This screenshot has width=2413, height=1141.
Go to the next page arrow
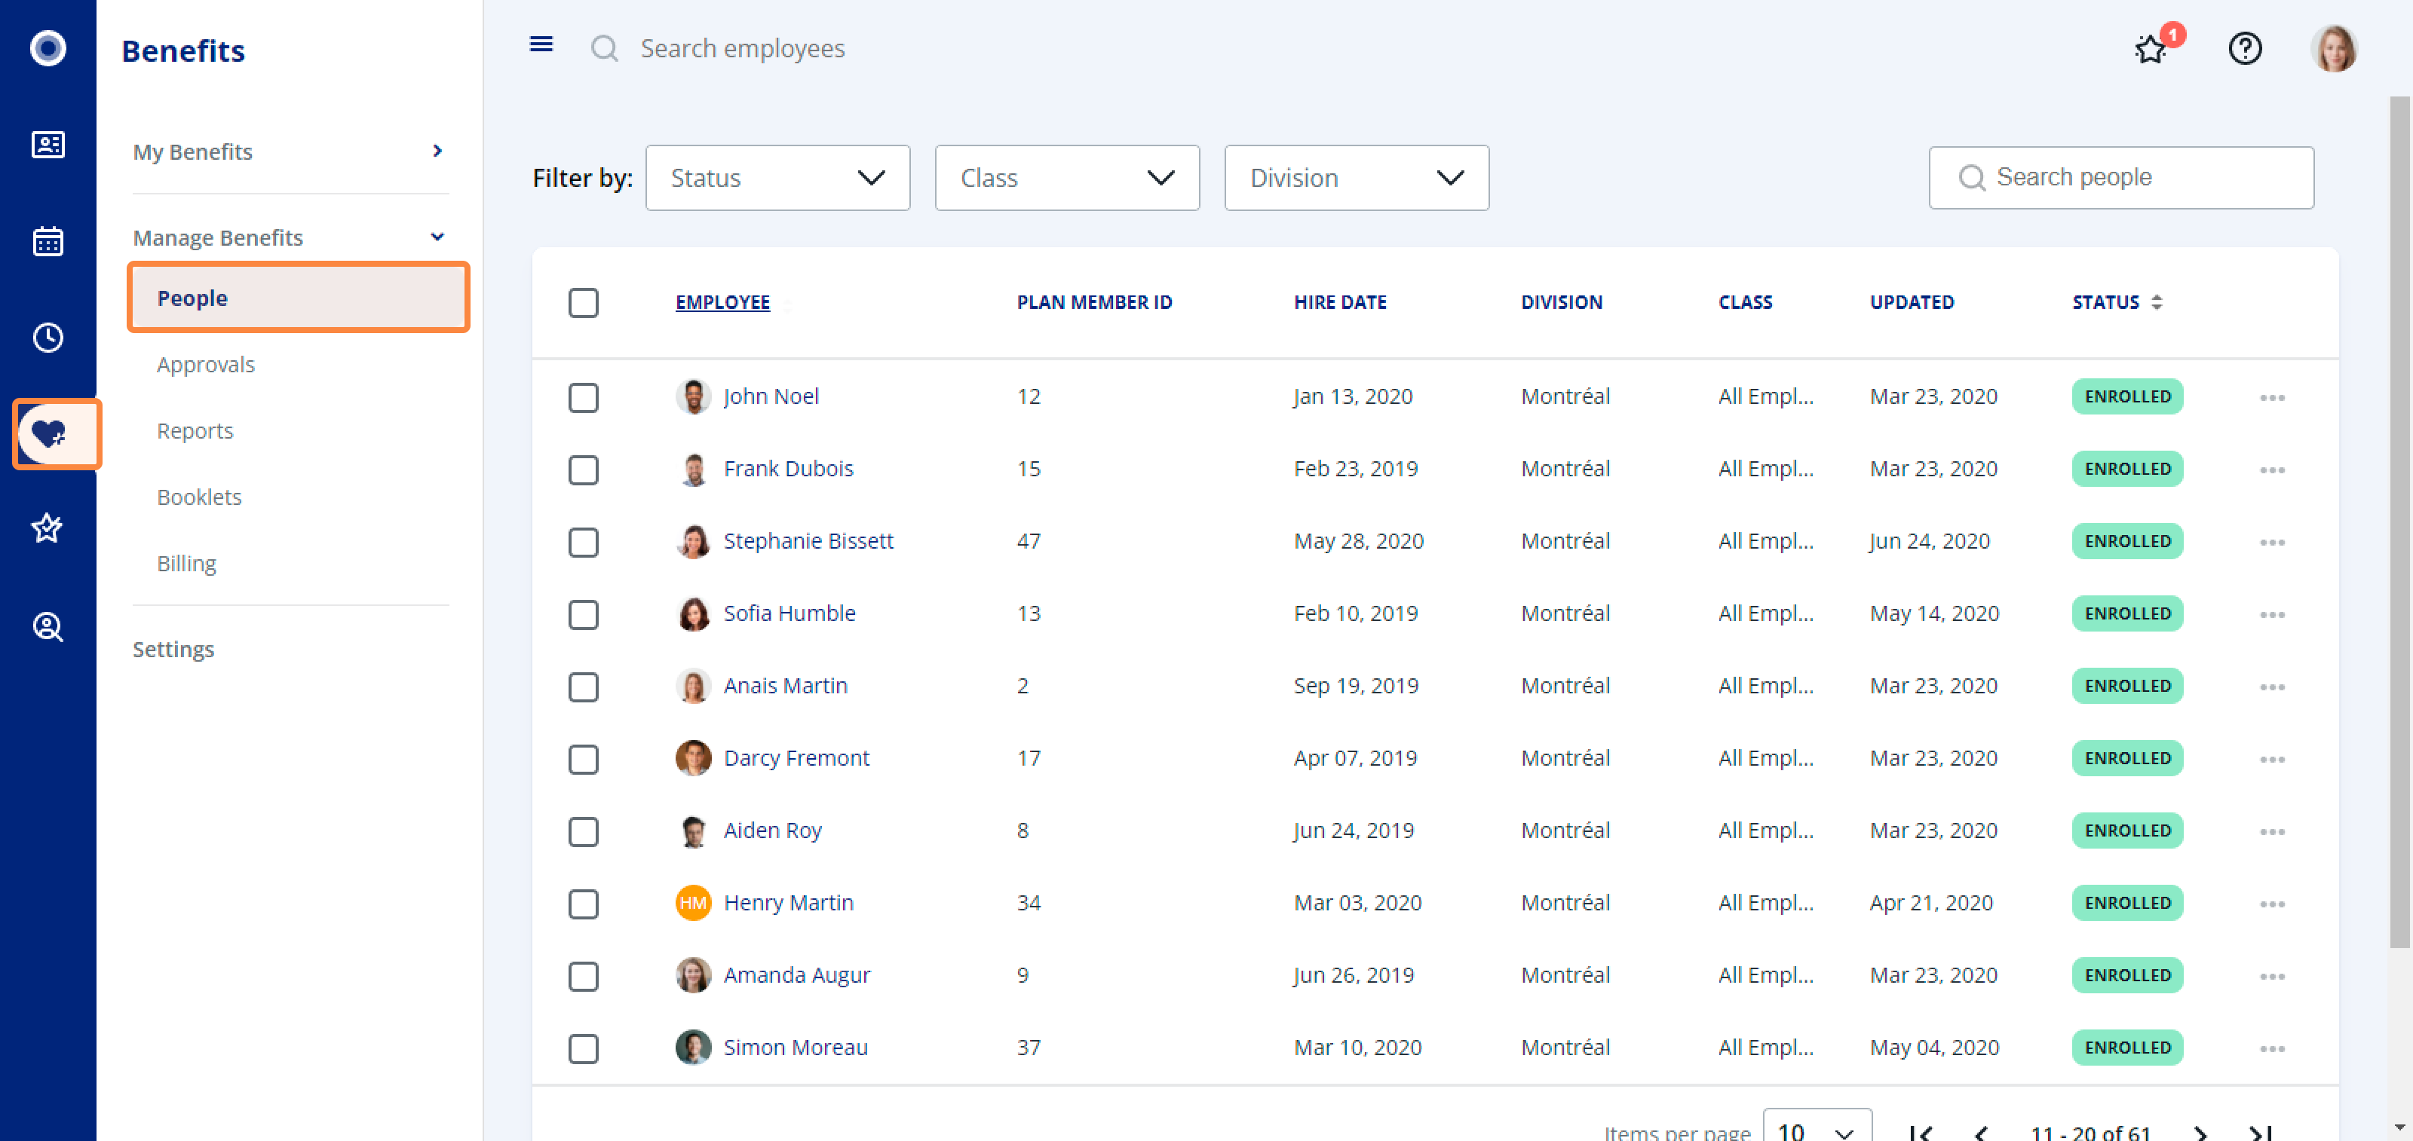point(2199,1133)
